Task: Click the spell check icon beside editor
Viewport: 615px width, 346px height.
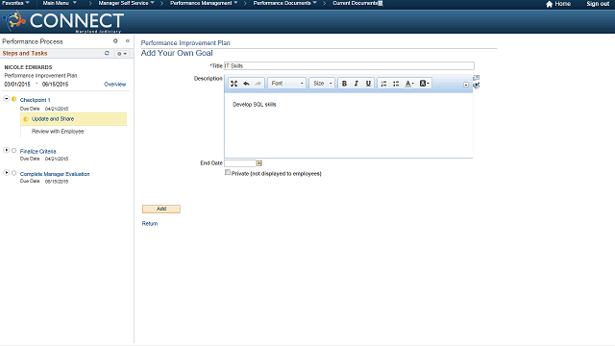Action: pyautogui.click(x=477, y=86)
